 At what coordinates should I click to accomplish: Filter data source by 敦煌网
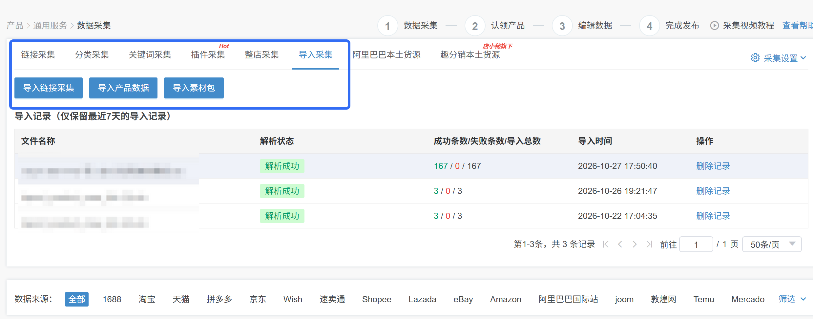664,299
